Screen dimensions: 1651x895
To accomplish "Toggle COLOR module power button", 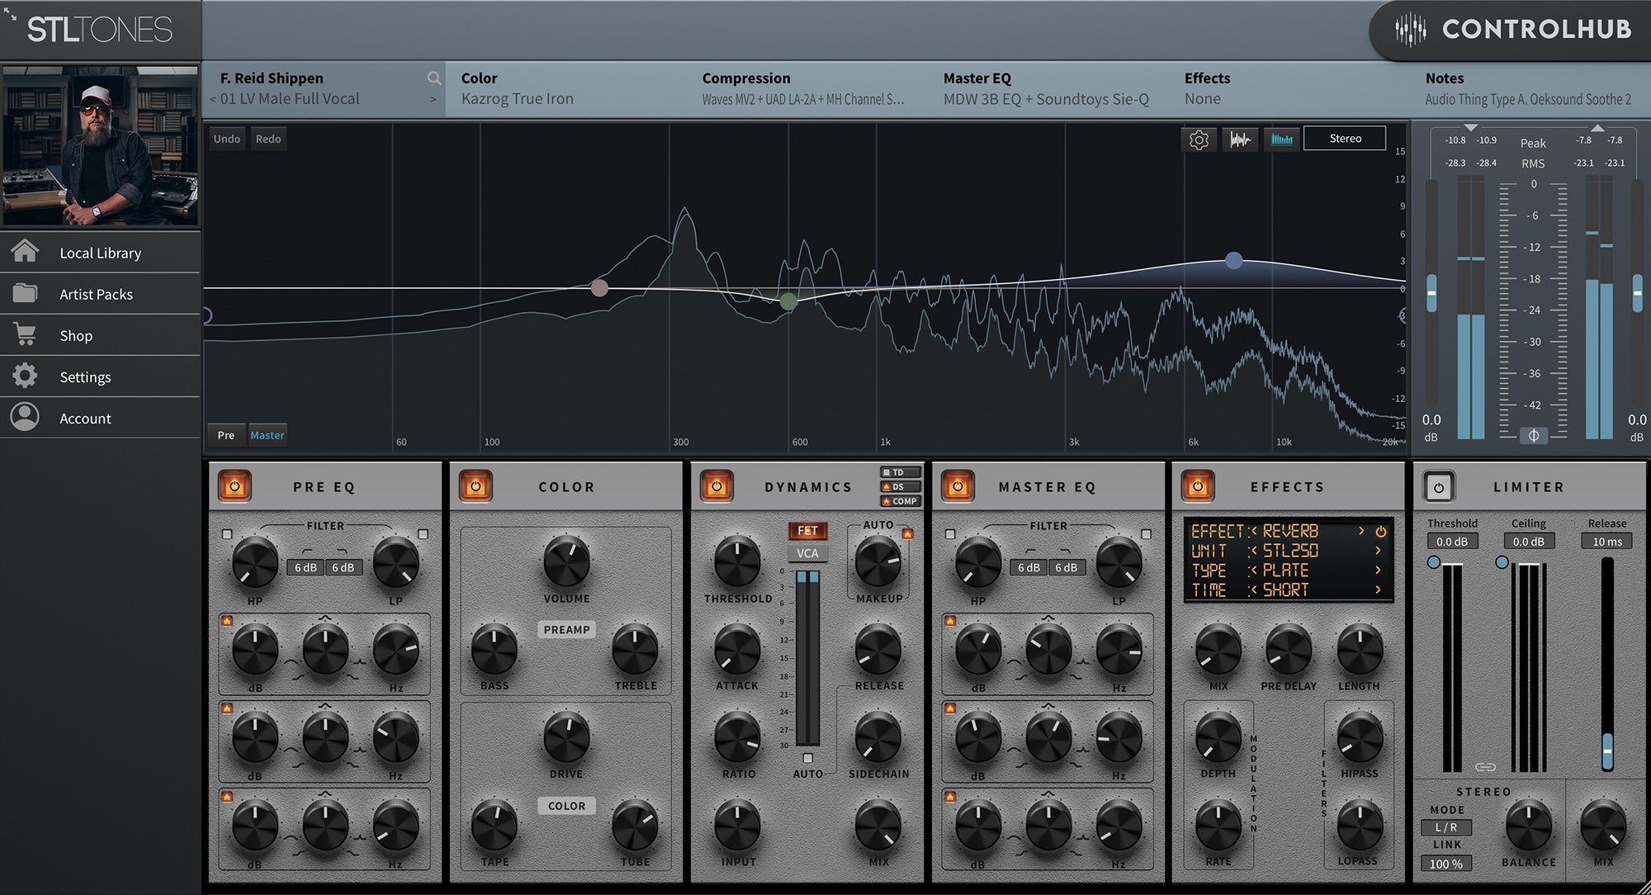I will click(x=475, y=486).
